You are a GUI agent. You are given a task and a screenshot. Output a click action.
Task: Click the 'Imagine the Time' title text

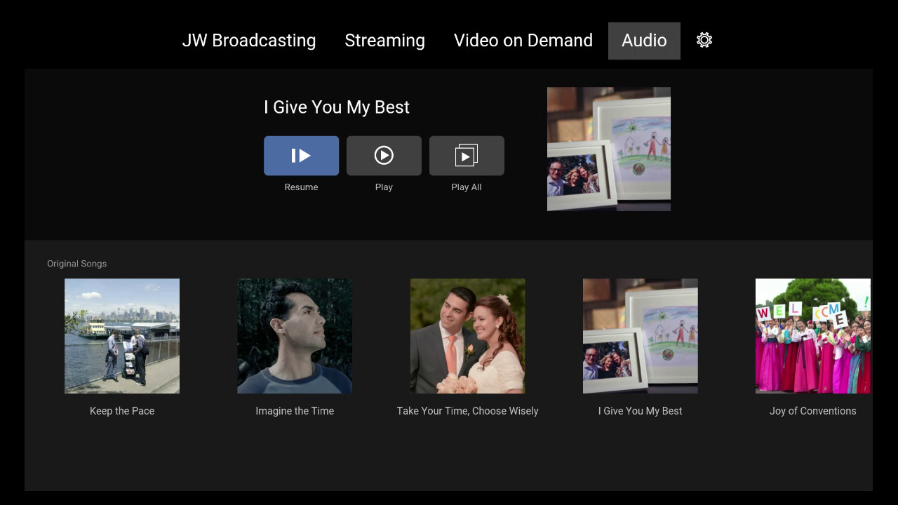click(x=295, y=411)
